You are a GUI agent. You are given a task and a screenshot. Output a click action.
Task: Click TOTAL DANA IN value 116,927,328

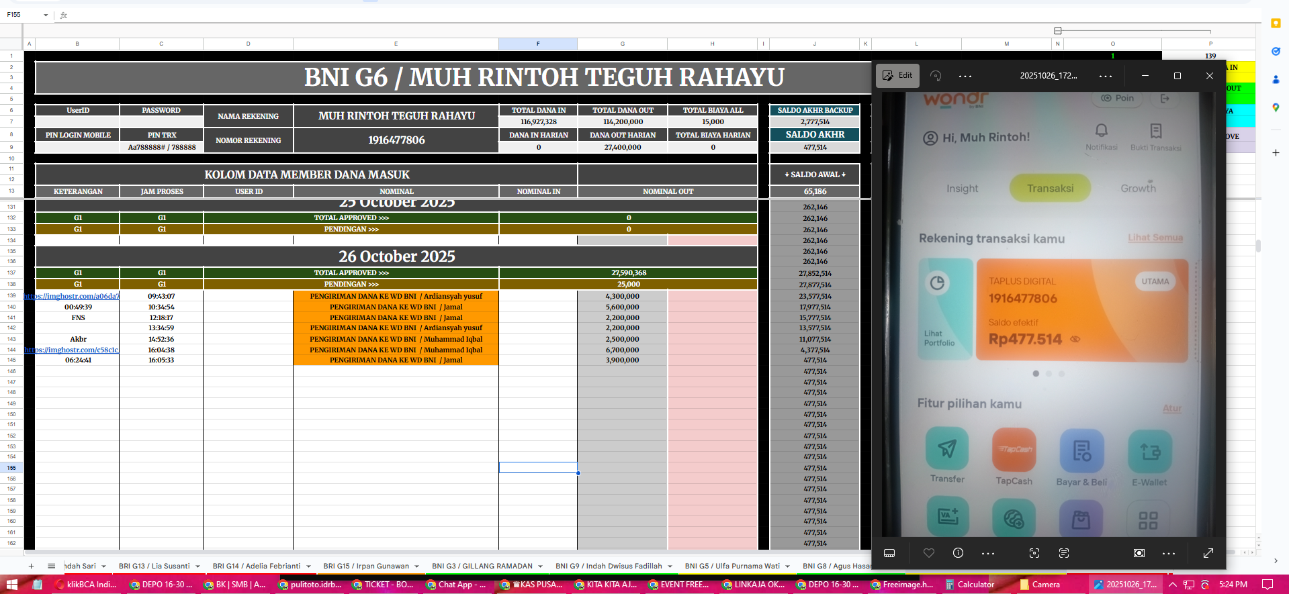coord(538,121)
